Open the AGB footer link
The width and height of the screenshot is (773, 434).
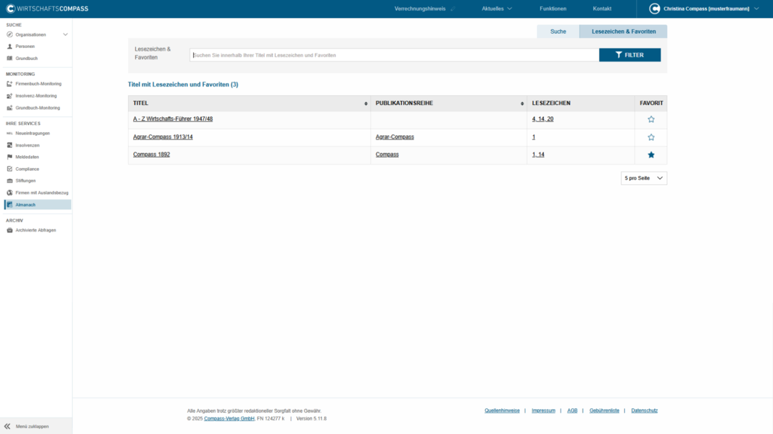(x=572, y=410)
